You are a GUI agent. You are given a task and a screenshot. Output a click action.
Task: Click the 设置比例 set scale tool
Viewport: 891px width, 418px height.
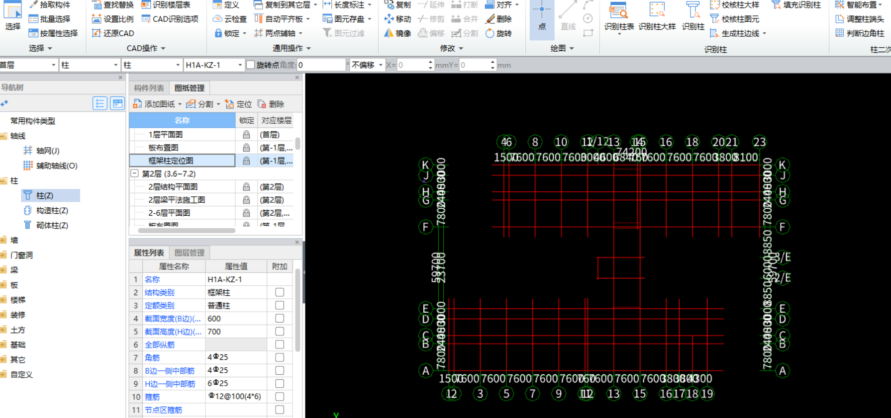pos(113,19)
